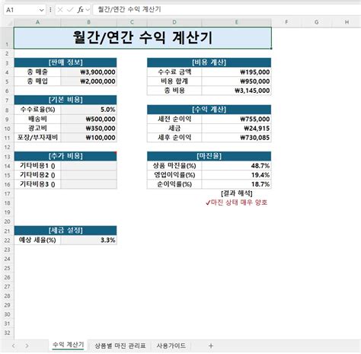
Task: Click the empty 기타비용1 input cell
Action: (x=89, y=166)
